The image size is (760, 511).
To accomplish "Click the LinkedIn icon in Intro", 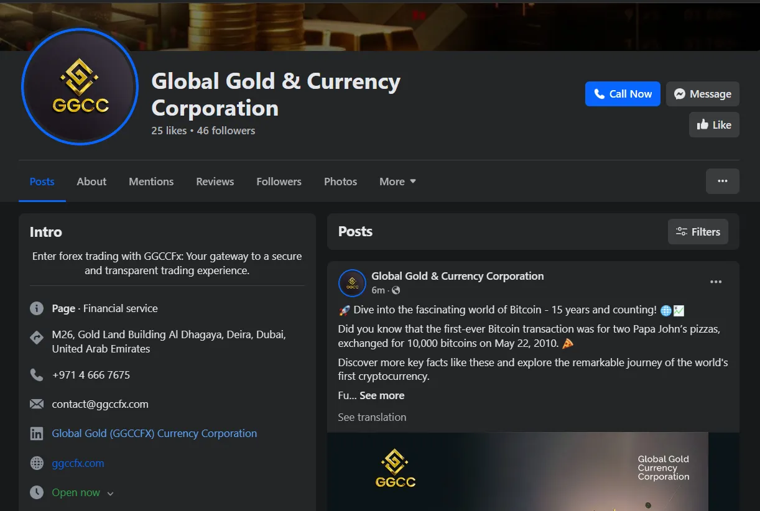I will (x=37, y=433).
